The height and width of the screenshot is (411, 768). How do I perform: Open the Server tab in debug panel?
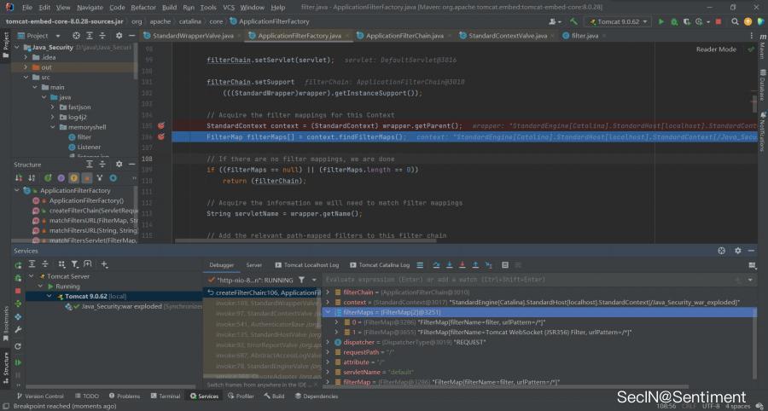(x=253, y=265)
